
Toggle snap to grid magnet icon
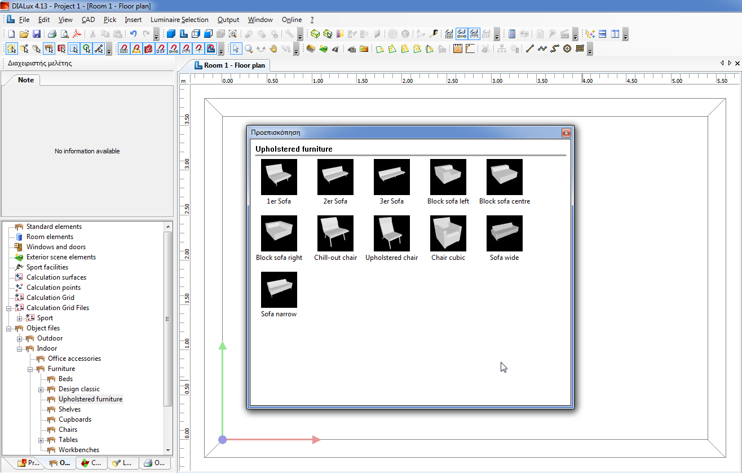[x=123, y=49]
